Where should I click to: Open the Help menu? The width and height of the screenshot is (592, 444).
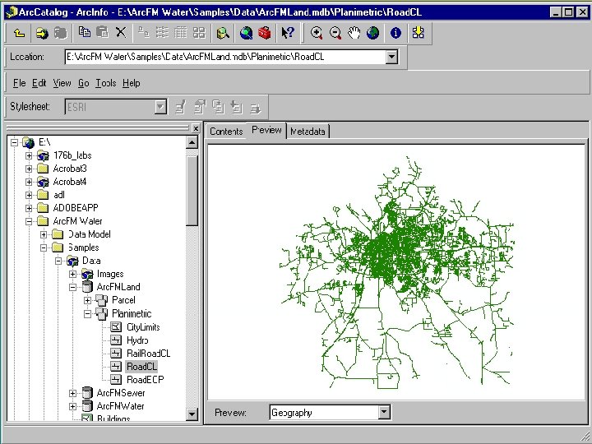coord(132,83)
